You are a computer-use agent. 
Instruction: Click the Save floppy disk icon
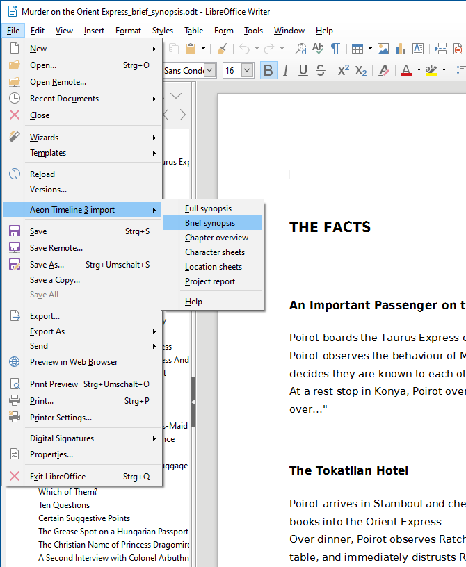(15, 231)
